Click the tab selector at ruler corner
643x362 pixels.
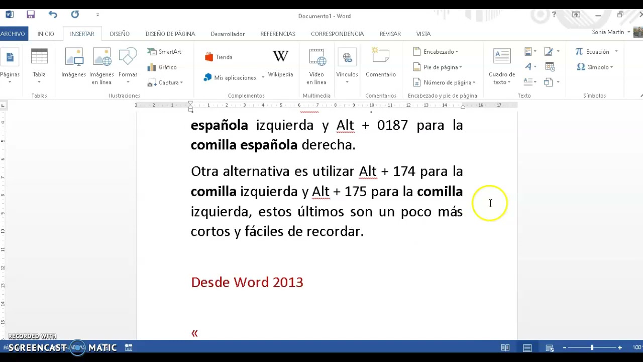tap(3, 106)
